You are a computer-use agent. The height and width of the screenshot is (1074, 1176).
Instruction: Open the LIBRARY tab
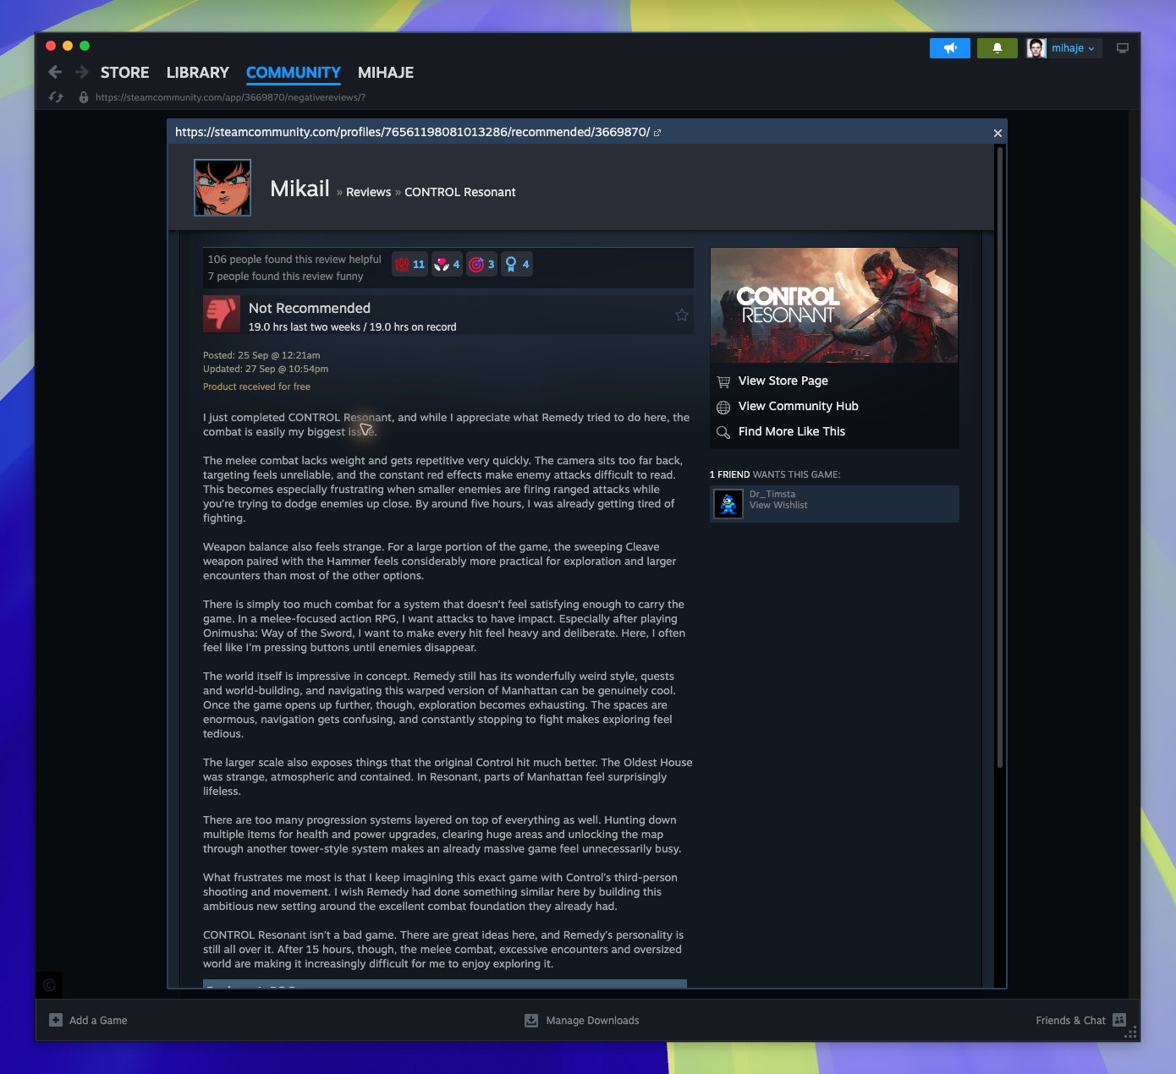pos(198,73)
